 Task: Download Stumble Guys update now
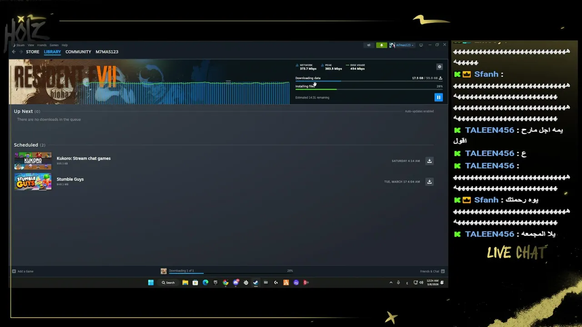pos(429,182)
